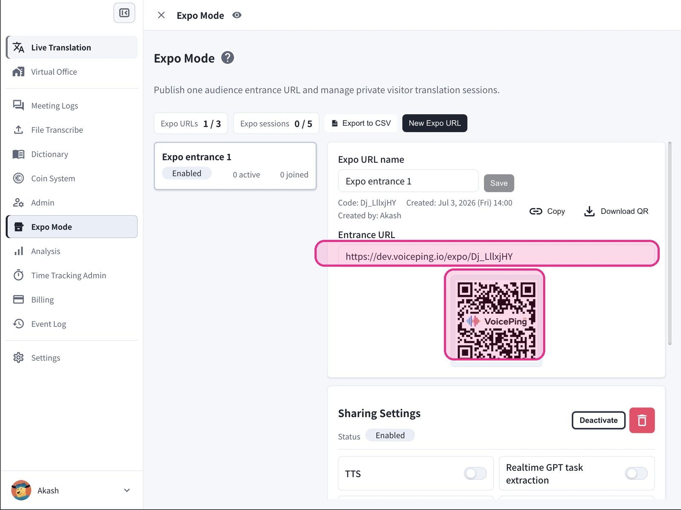Click the Virtual Office building icon

pyautogui.click(x=18, y=72)
